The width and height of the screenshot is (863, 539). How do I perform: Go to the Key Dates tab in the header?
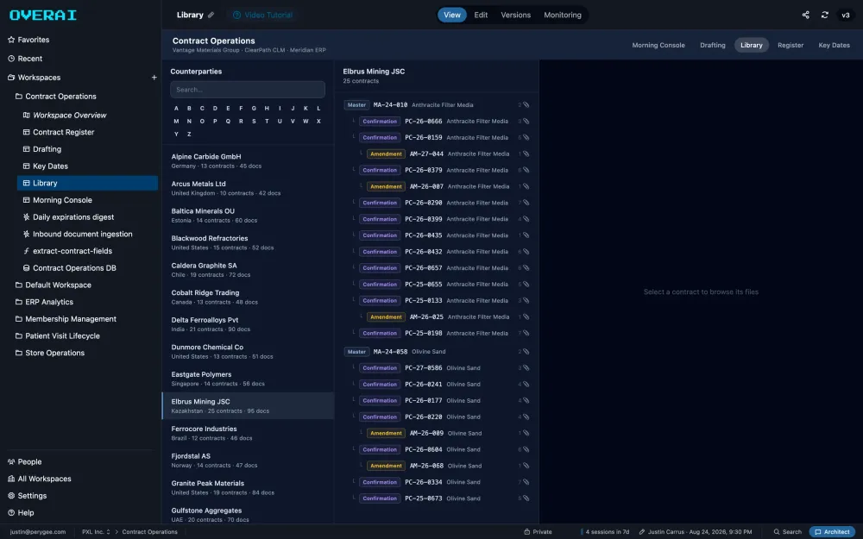click(x=834, y=45)
